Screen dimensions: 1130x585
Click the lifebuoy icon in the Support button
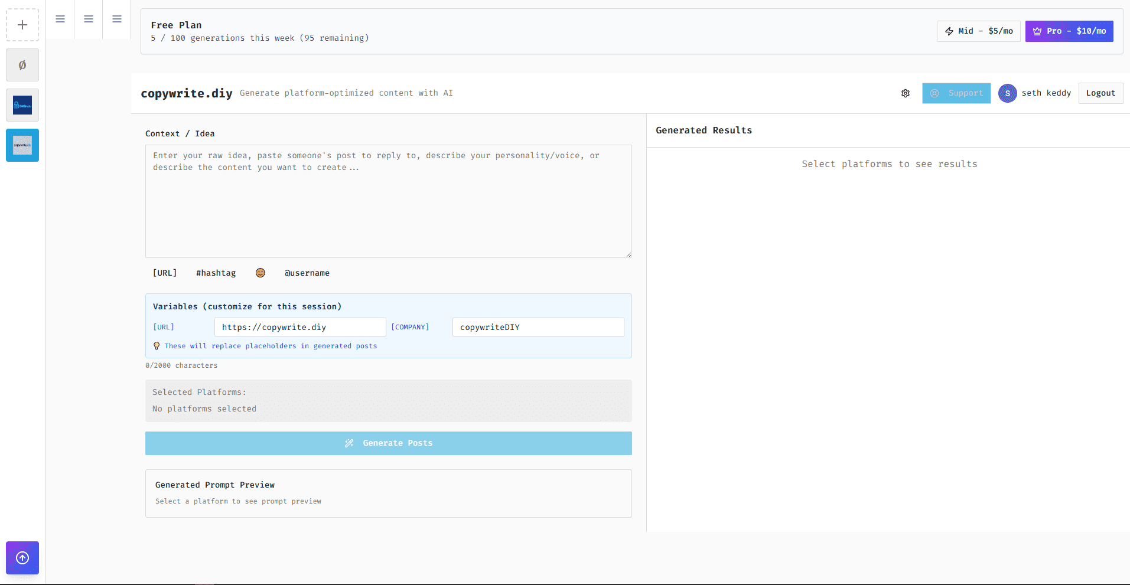pos(934,93)
